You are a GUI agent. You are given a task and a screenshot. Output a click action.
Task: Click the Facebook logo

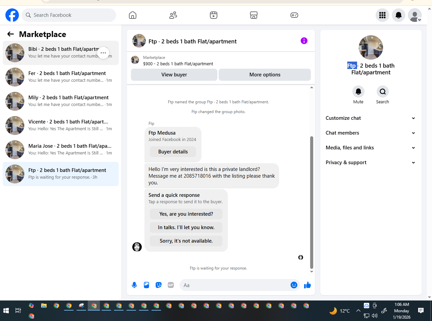(12, 15)
